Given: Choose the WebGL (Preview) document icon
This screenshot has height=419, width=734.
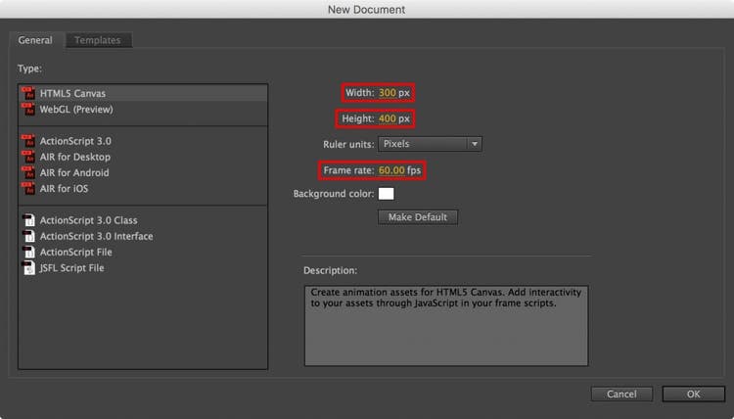Looking at the screenshot, I should pyautogui.click(x=27, y=110).
